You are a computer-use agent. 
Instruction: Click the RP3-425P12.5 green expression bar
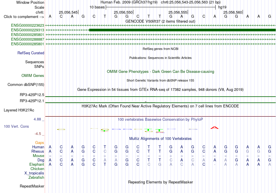(160, 96)
